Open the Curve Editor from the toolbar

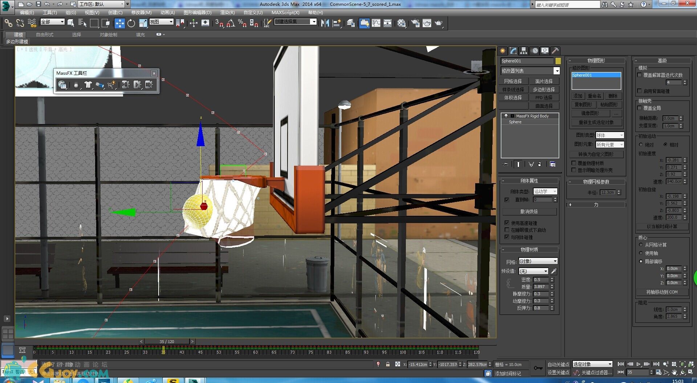[x=376, y=23]
